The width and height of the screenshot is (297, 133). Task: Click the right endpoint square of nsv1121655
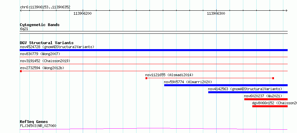point(273,78)
